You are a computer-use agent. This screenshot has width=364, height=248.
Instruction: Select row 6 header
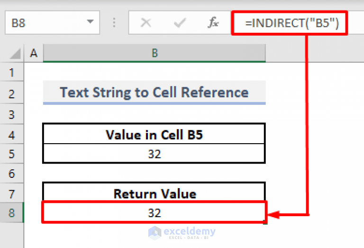point(11,173)
